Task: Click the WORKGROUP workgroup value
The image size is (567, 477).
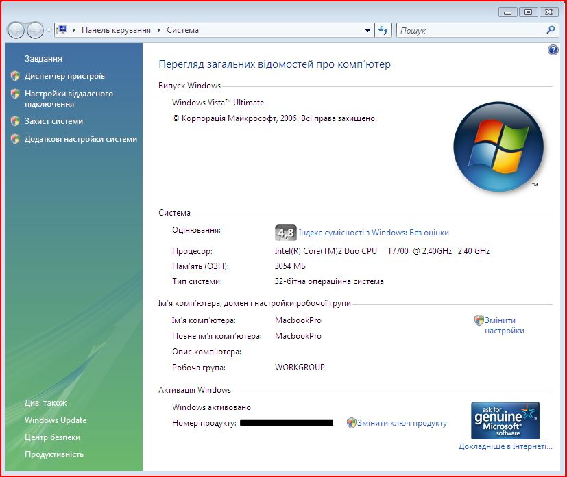Action: click(x=300, y=368)
